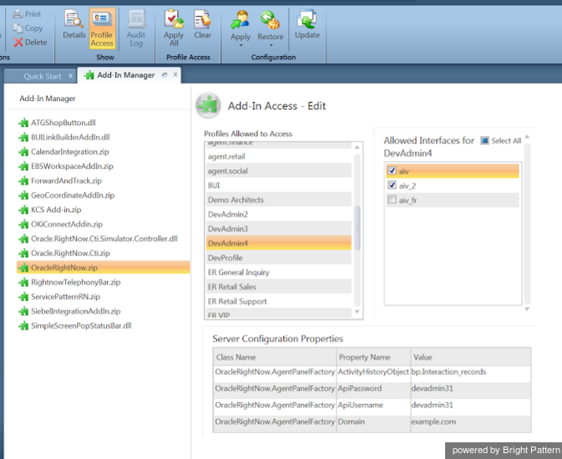Uncheck the aiv_2 interface checkbox
The width and height of the screenshot is (562, 459).
[392, 185]
